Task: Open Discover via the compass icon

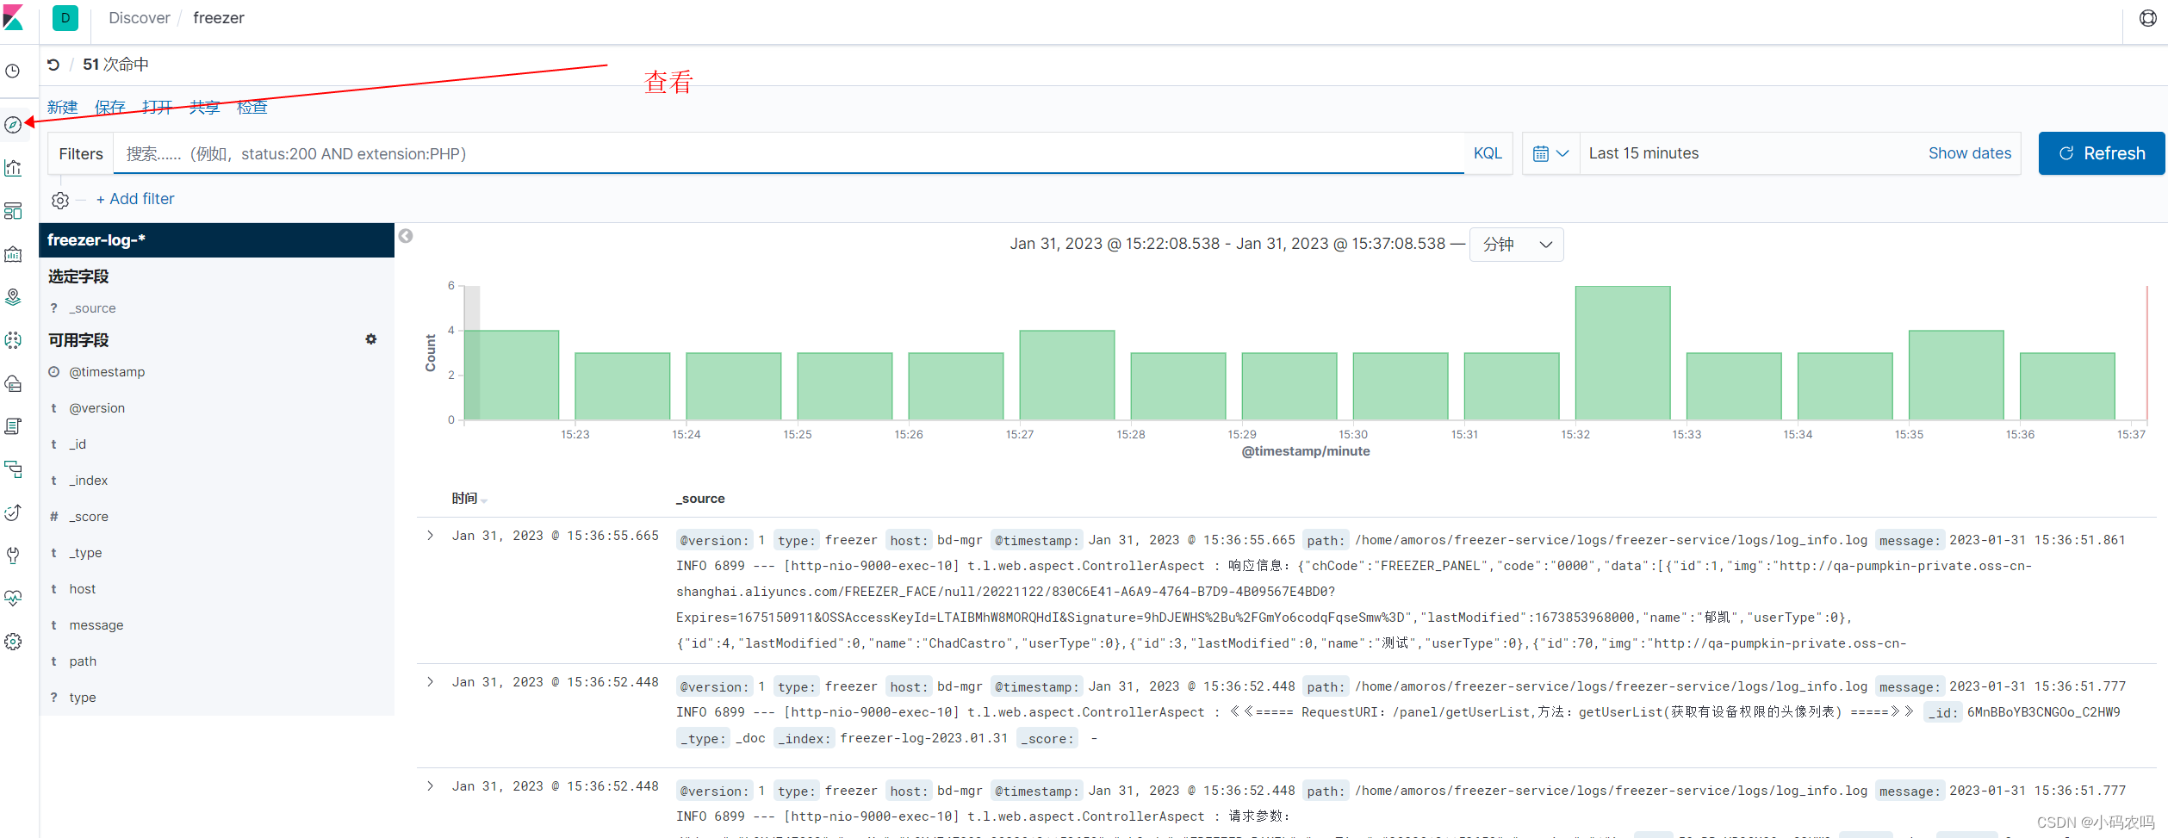Action: [x=13, y=125]
